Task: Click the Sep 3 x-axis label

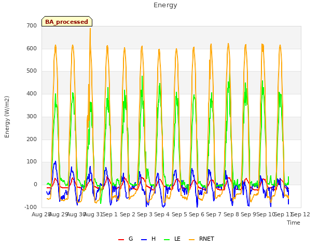Action: coord(145,214)
